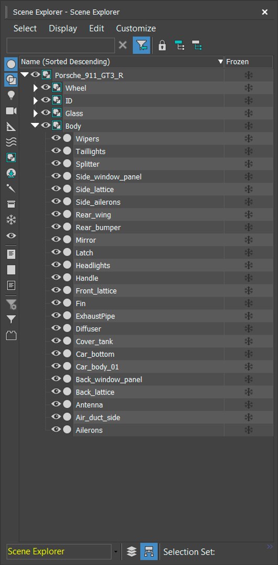
Task: Close the Scene Explorer window
Action: tap(265, 12)
